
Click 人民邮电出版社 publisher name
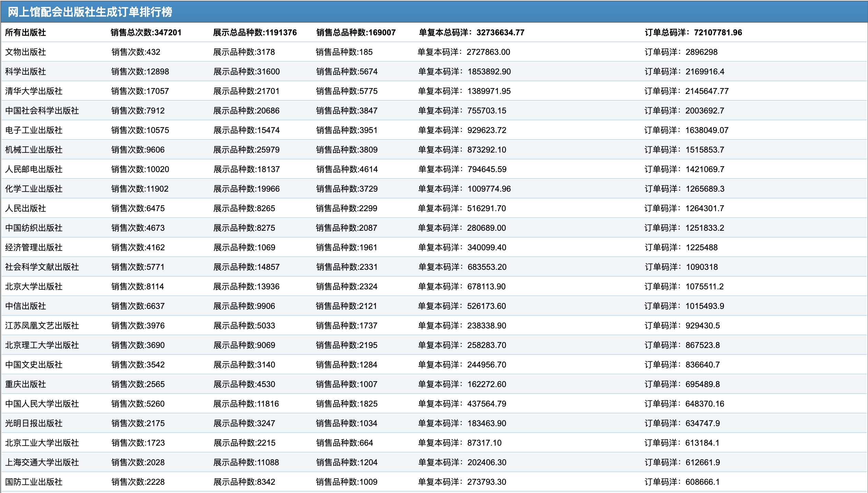coord(34,169)
